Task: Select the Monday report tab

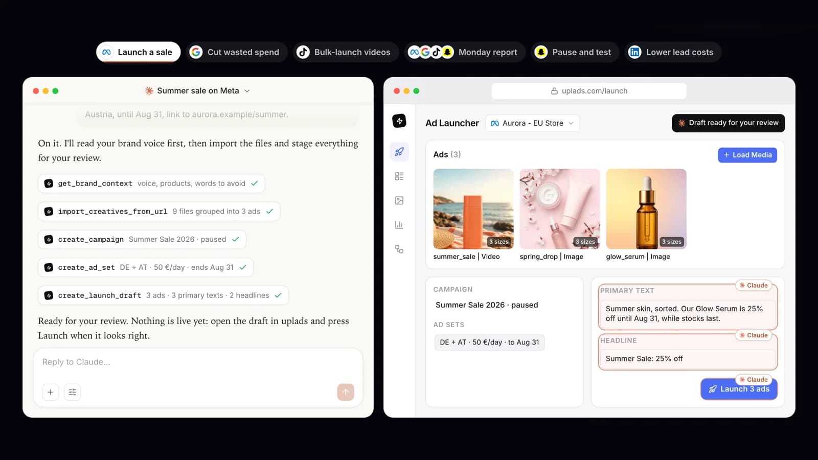Action: coord(465,52)
